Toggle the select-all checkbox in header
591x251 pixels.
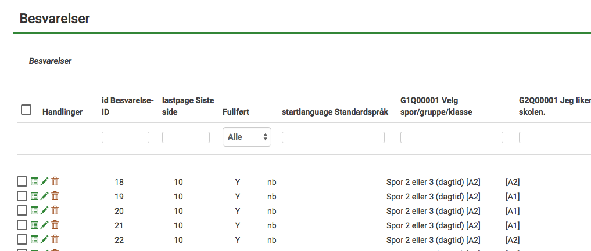(26, 110)
